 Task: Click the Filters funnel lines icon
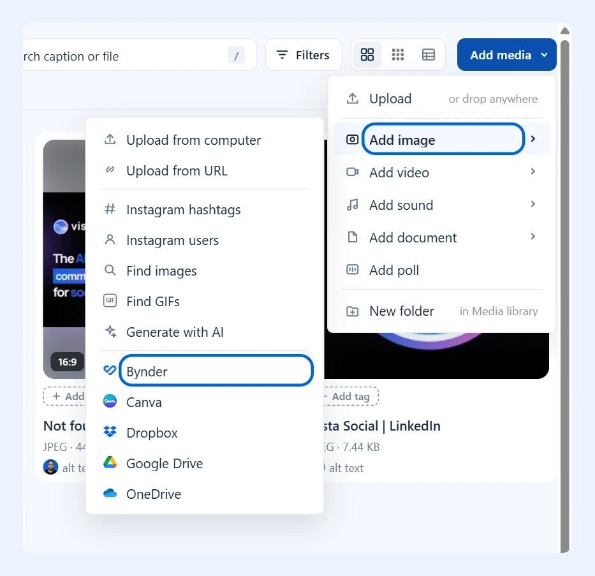click(x=282, y=55)
